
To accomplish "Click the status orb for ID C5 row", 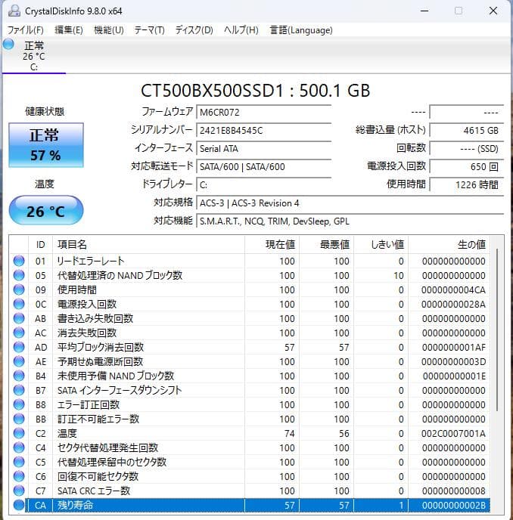I will point(19,462).
